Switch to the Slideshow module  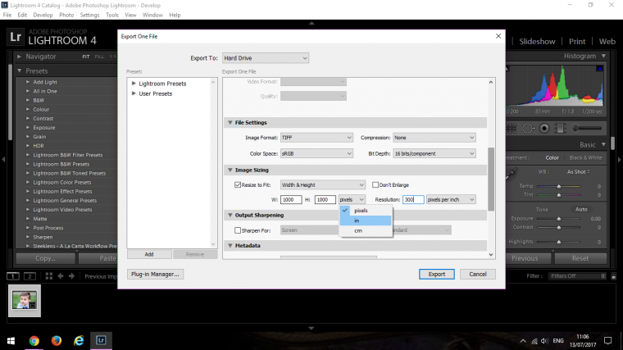click(x=537, y=41)
